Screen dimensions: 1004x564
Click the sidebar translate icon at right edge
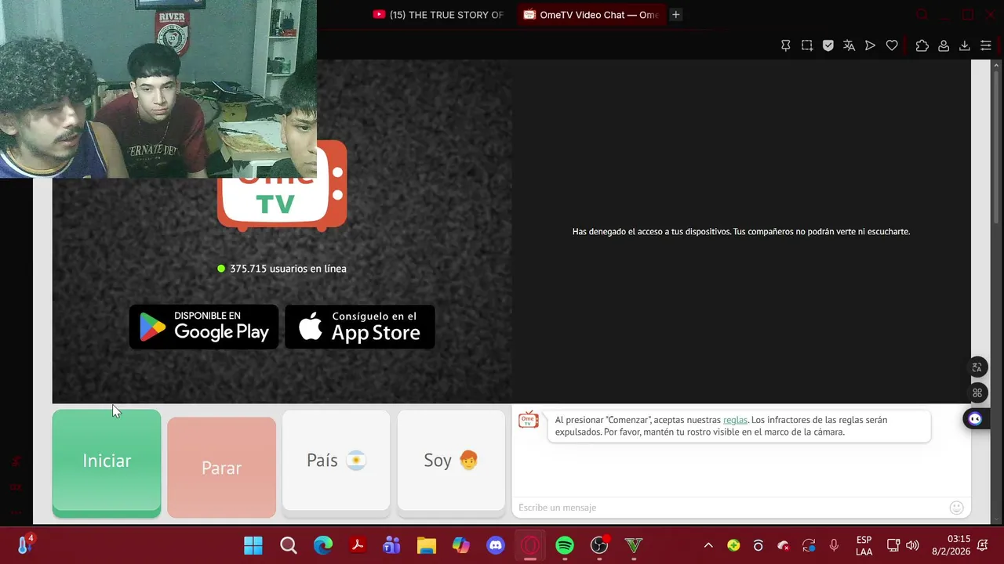pyautogui.click(x=977, y=367)
